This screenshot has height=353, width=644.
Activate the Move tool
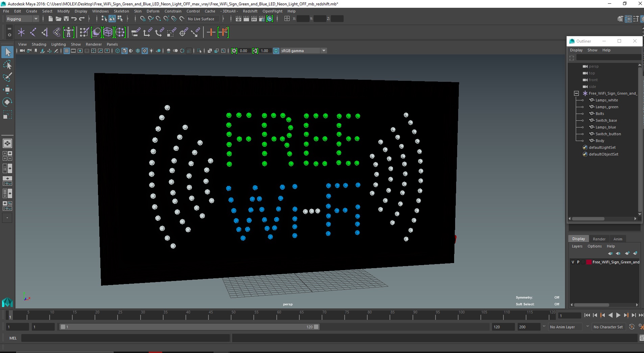7,90
